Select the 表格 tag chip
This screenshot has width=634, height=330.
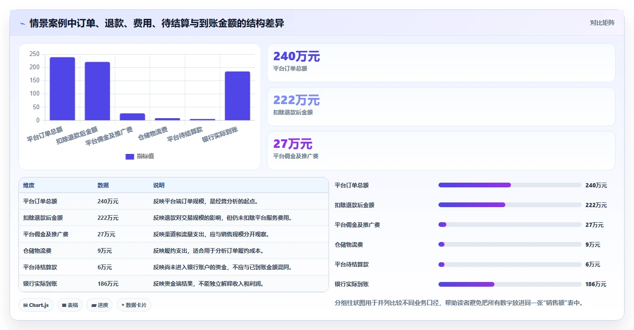point(70,305)
